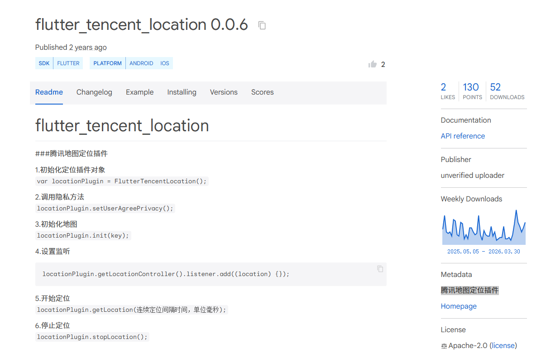
Task: Click the license scale icon
Action: tap(444, 346)
